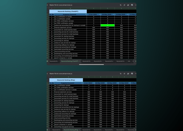Open 2-Jun-2025 filter in Bing sheet

click(x=94, y=83)
